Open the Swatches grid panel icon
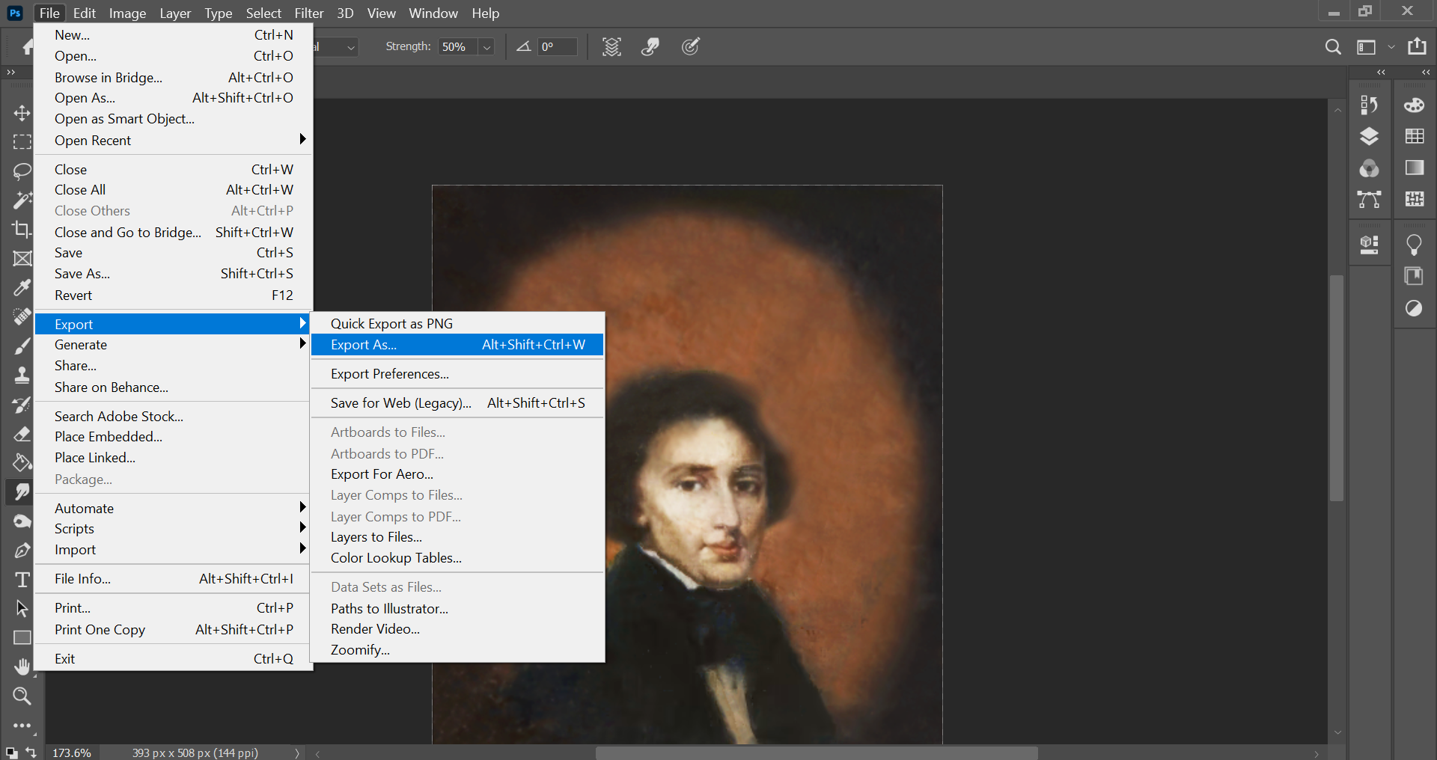The height and width of the screenshot is (760, 1437). [1415, 136]
